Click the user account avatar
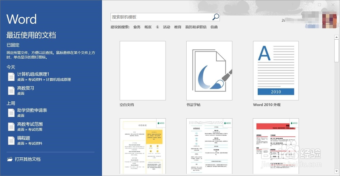 (x=329, y=20)
